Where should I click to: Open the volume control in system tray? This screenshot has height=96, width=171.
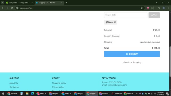pyautogui.click(x=155, y=94)
